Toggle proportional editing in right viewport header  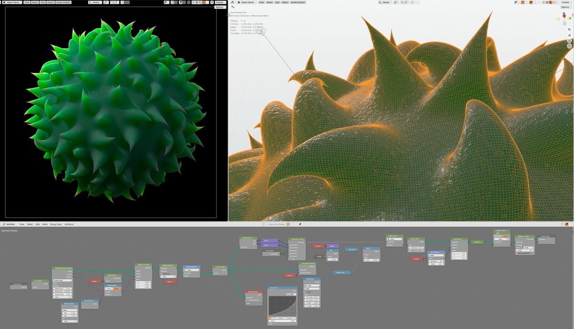pos(412,2)
